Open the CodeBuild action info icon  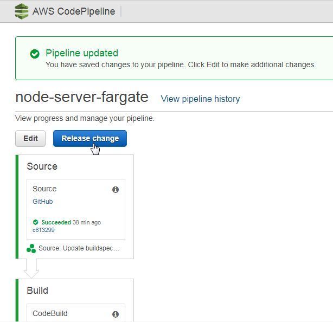click(116, 314)
